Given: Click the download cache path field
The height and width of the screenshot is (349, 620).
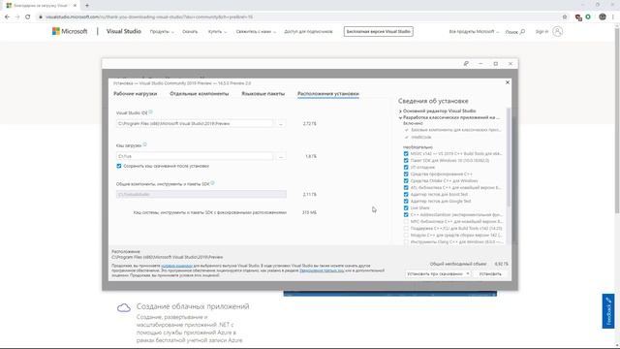Looking at the screenshot, I should point(195,156).
